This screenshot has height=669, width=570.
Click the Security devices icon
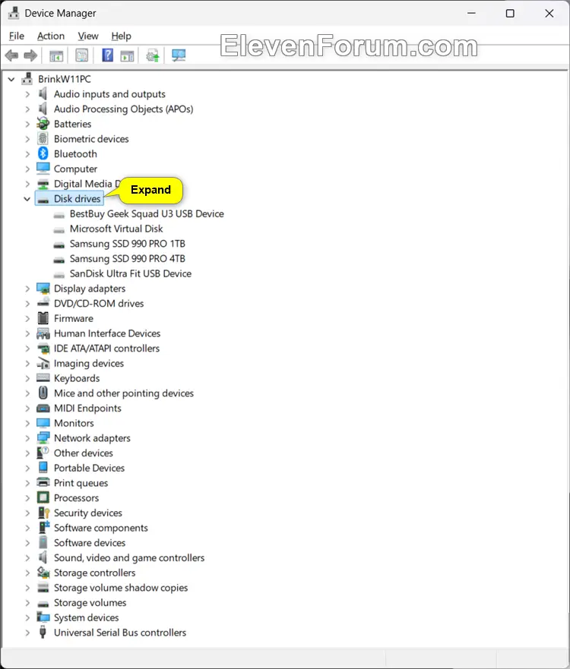tap(43, 513)
